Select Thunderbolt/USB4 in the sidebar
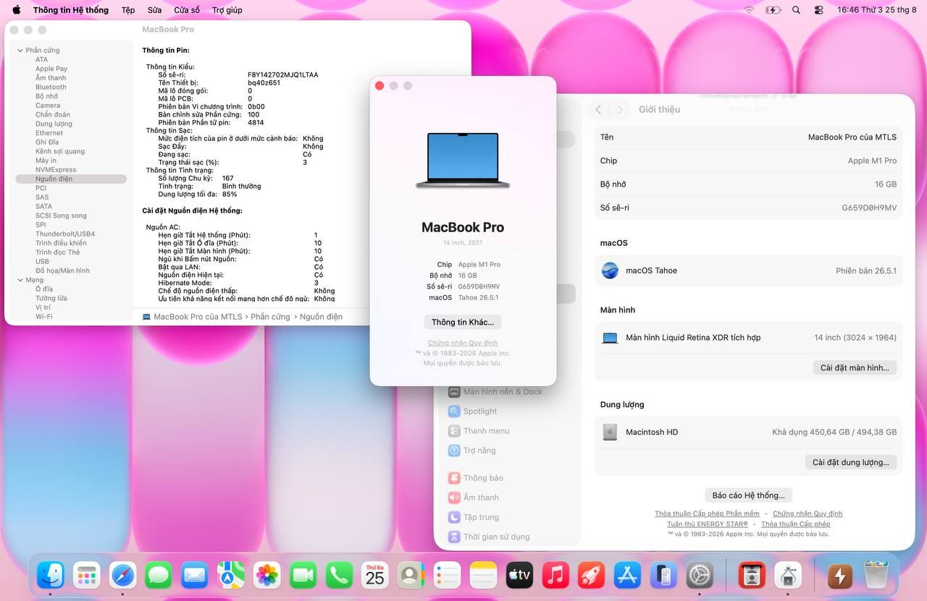The width and height of the screenshot is (927, 601). click(65, 234)
